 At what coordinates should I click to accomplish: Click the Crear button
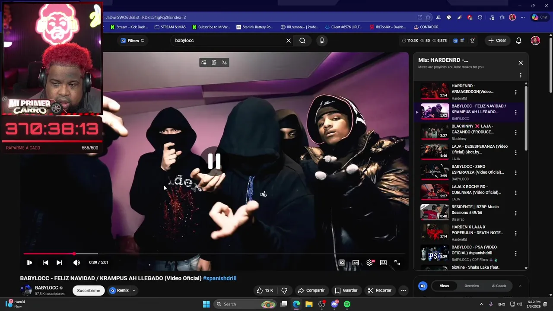pyautogui.click(x=497, y=41)
